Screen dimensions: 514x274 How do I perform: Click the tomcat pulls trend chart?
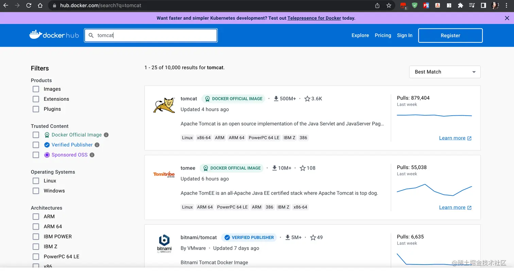pyautogui.click(x=434, y=115)
